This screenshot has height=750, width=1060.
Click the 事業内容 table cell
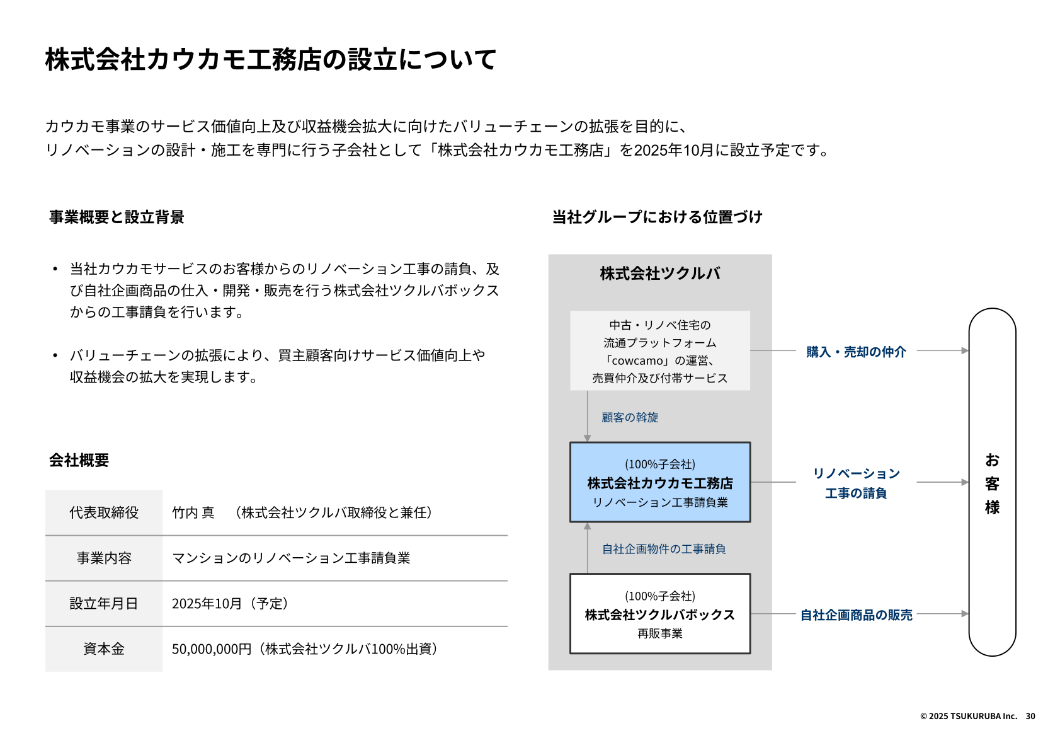[x=104, y=558]
